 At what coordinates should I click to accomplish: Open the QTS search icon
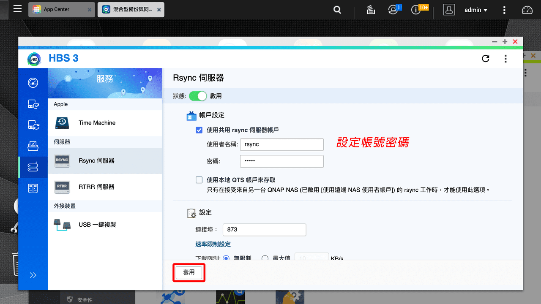coord(336,9)
